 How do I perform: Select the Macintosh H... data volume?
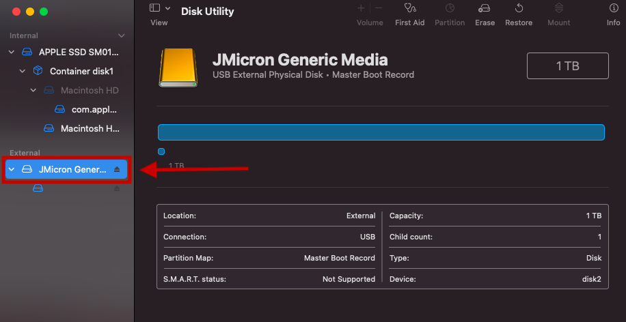[x=90, y=128]
